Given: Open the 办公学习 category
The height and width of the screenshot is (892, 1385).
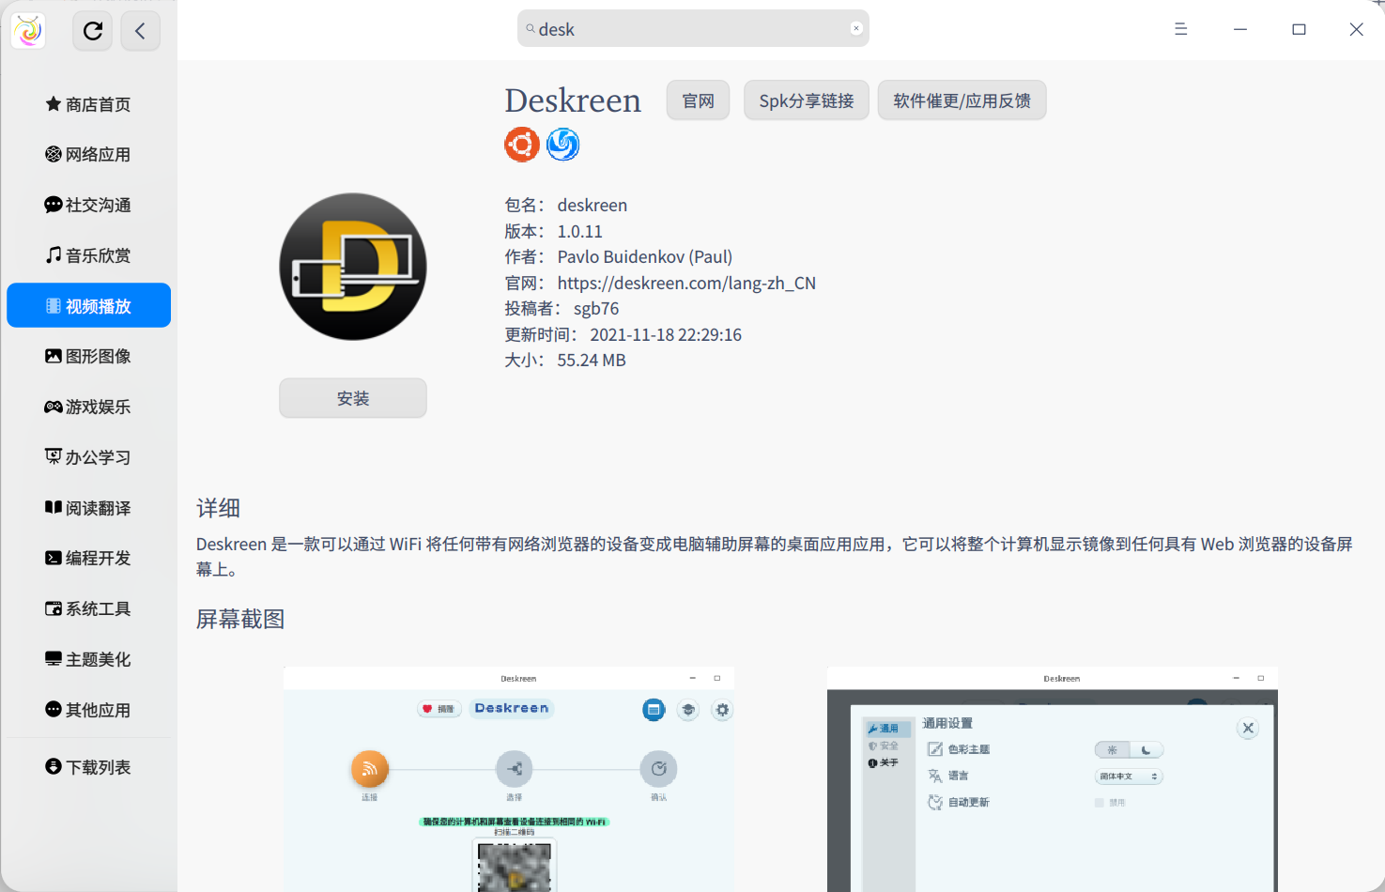Looking at the screenshot, I should 89,457.
